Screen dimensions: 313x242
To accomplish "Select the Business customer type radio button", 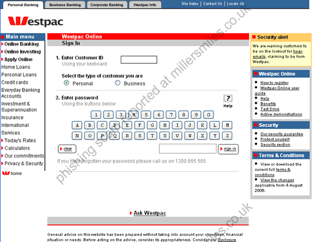I will (x=118, y=83).
